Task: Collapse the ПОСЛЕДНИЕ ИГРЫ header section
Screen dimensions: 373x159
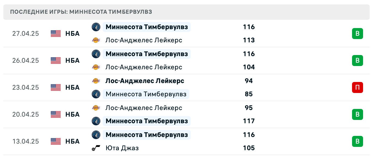Action: [x=186, y=12]
